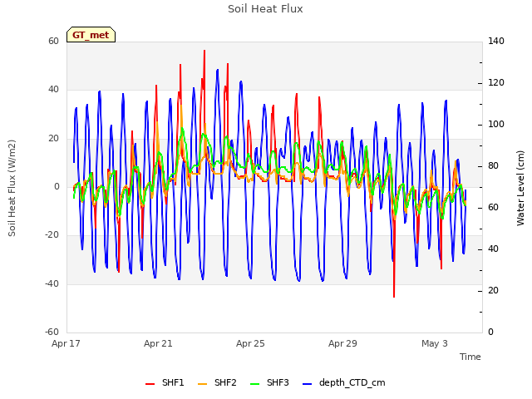Click the -40 left axis tick label
The image size is (532, 399).
(x=52, y=283)
